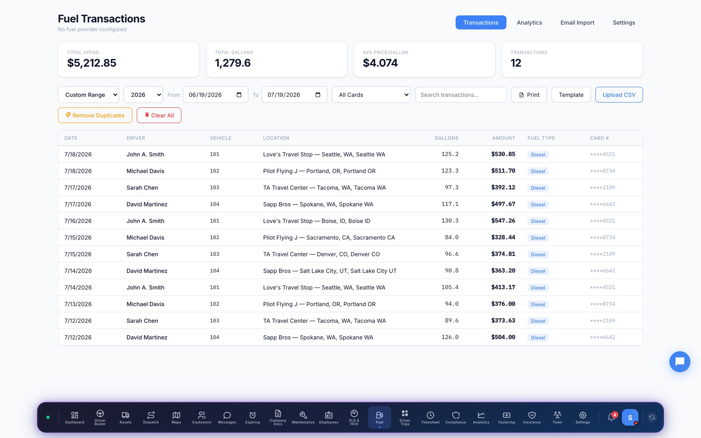The height and width of the screenshot is (438, 701).
Task: Open the Factoring icon
Action: pyautogui.click(x=507, y=417)
